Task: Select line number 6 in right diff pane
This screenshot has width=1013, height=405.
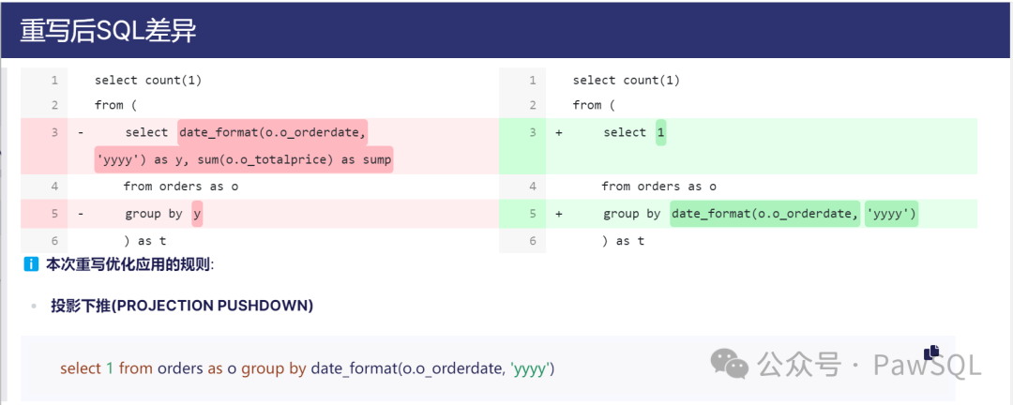Action: pyautogui.click(x=533, y=241)
